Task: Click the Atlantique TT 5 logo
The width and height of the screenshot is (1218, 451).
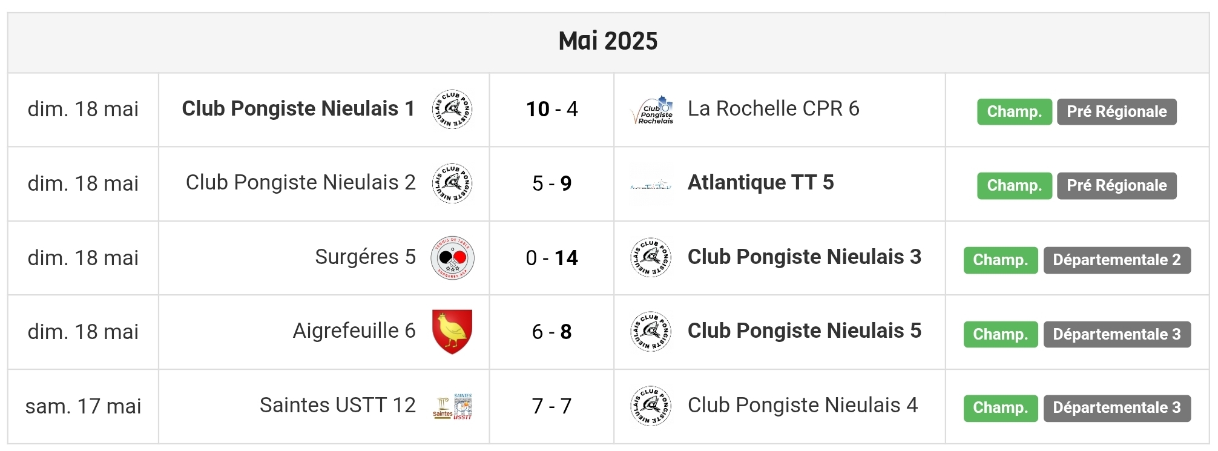Action: pos(651,184)
